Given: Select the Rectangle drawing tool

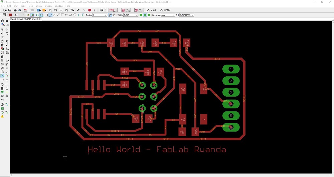Looking at the screenshot, I should [x=2, y=88].
